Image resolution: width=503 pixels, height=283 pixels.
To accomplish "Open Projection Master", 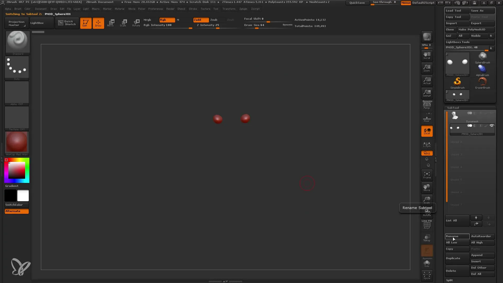I will coord(16,23).
